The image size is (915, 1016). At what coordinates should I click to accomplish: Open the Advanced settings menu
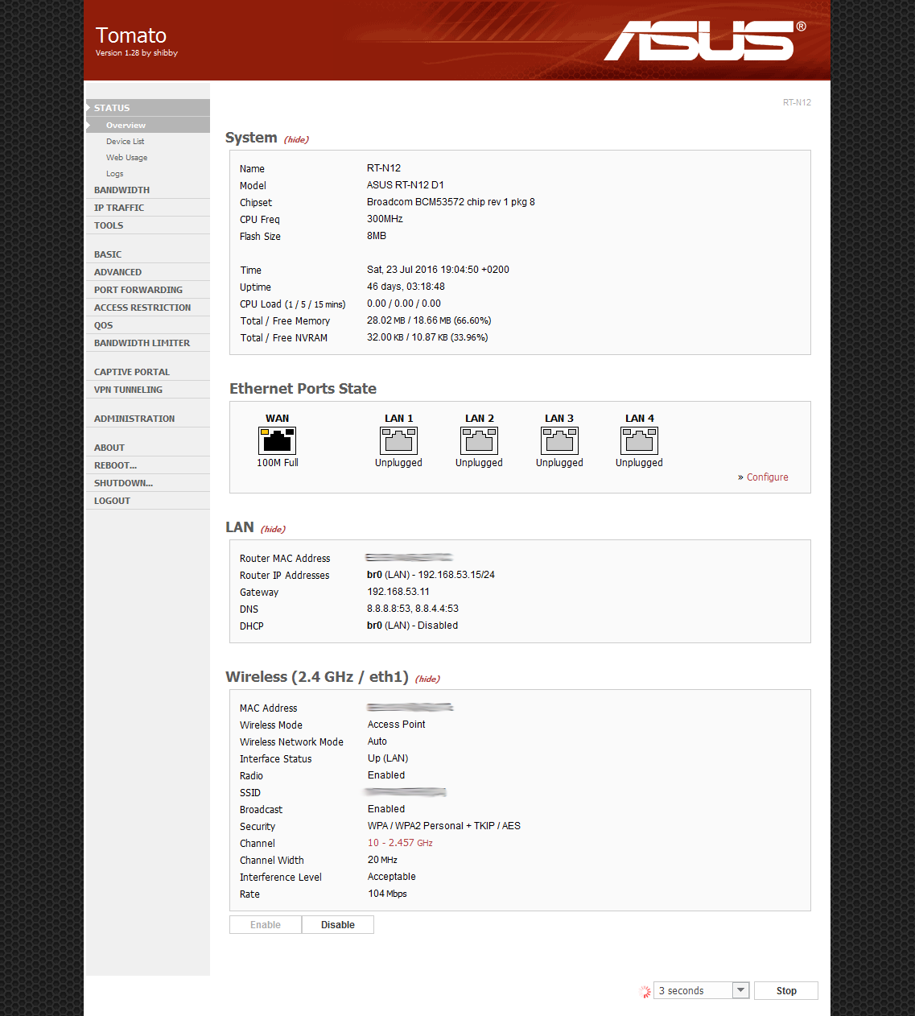pos(148,272)
